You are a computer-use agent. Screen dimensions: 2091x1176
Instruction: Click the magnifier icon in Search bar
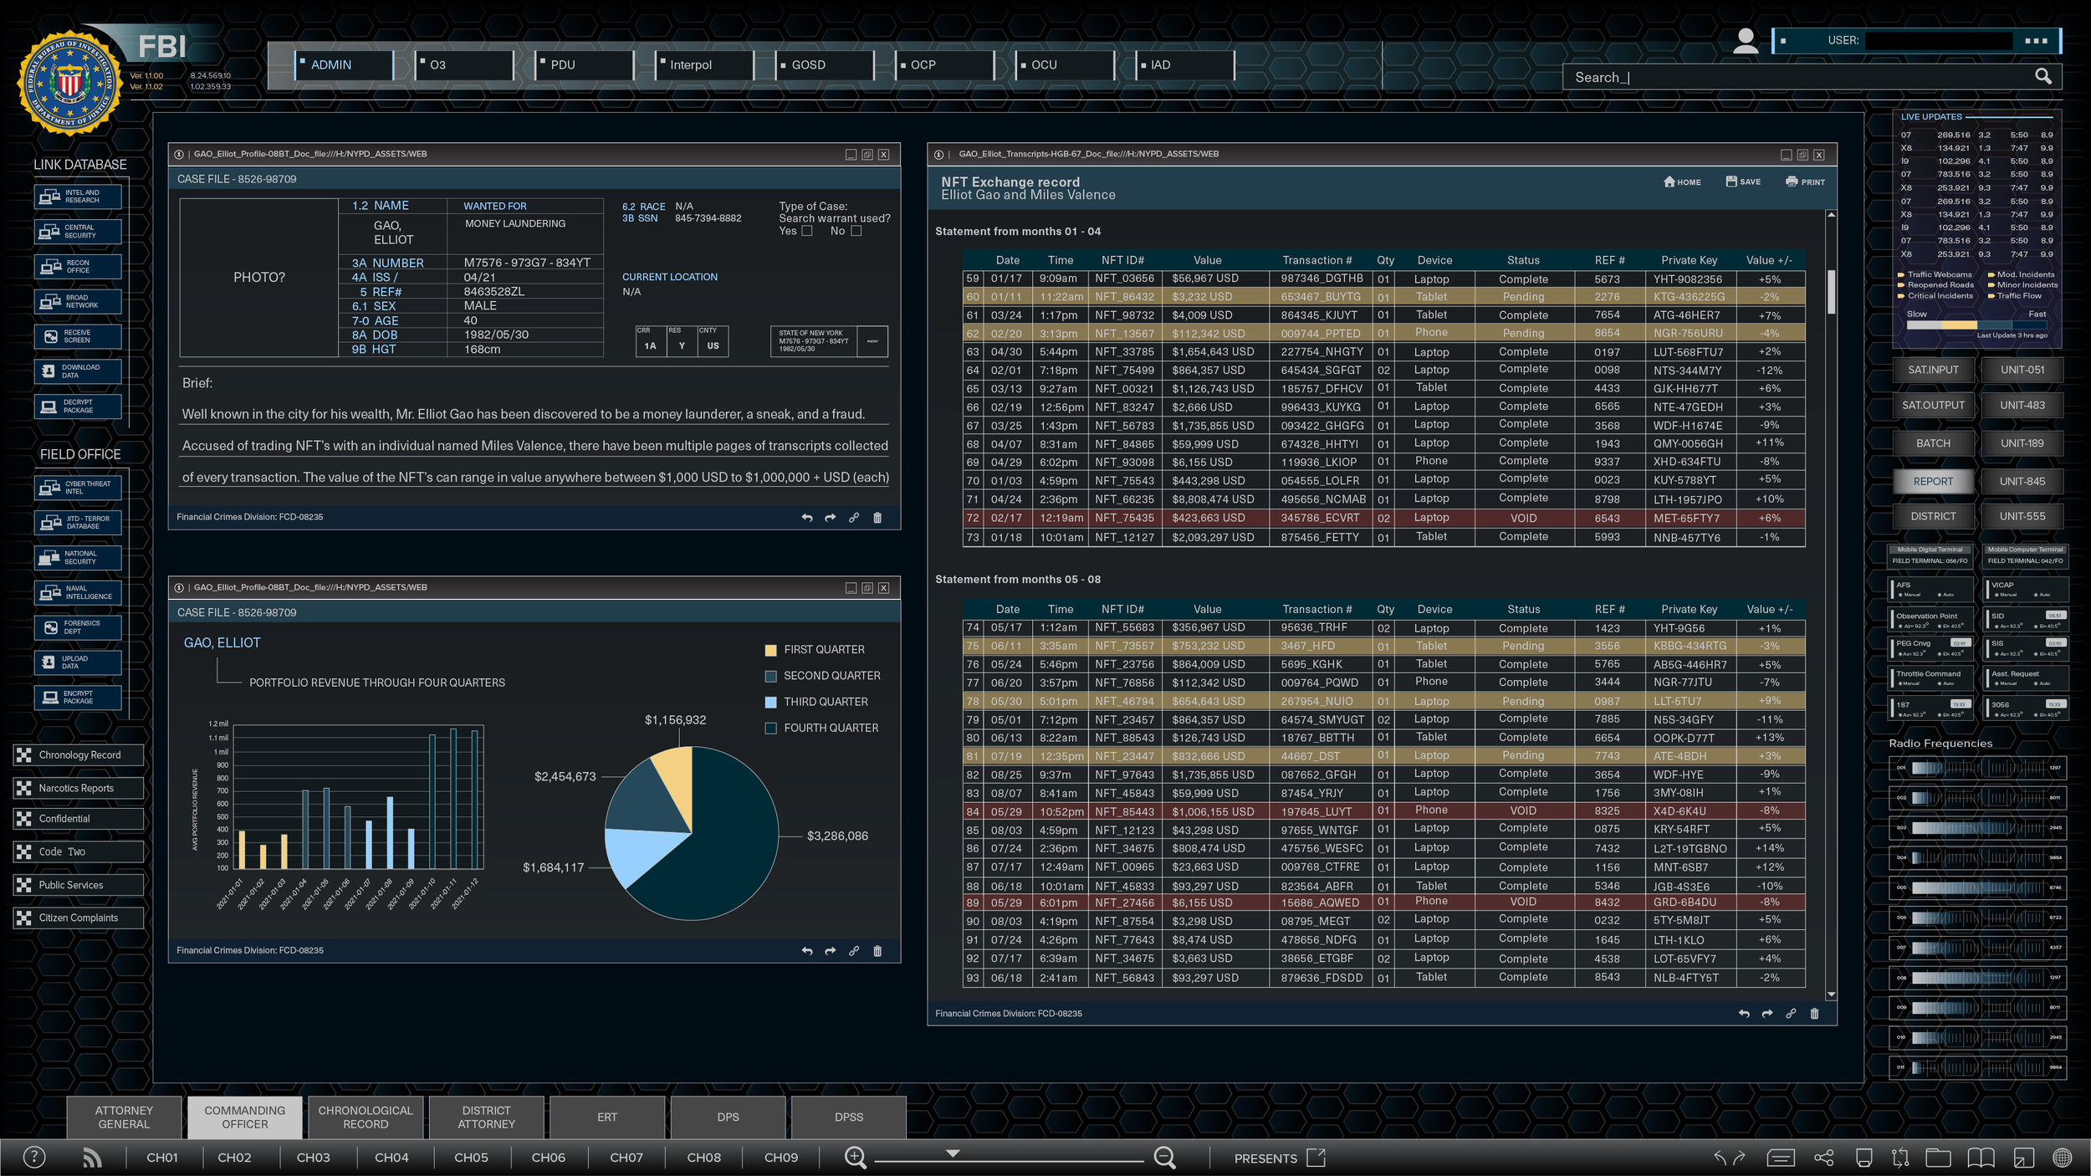tap(2042, 77)
